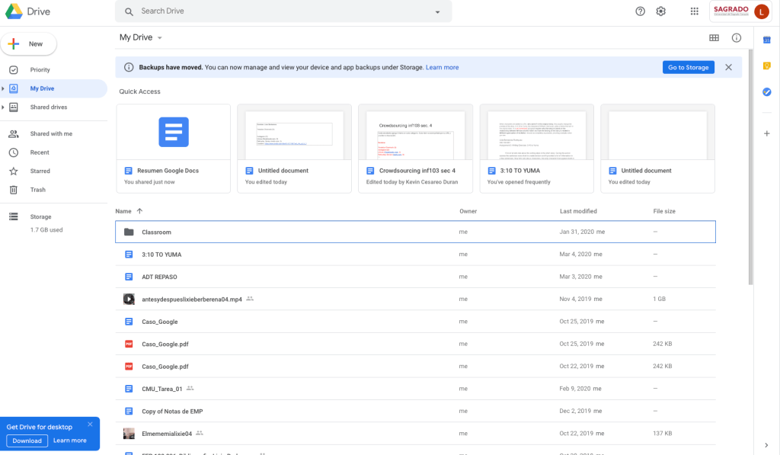This screenshot has height=455, width=780.
Task: Open Crowdsourcing inf103 sec 4 card
Action: tap(415, 149)
